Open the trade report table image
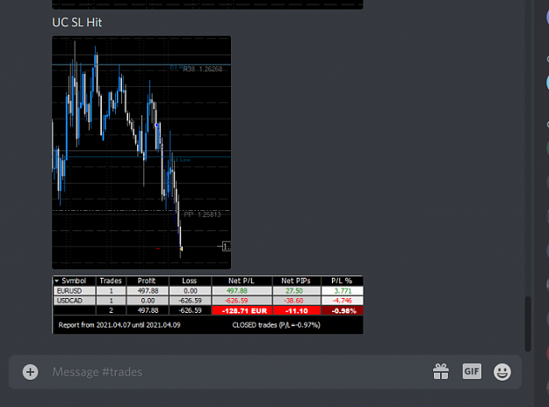Viewport: 549px width, 407px height. [207, 305]
